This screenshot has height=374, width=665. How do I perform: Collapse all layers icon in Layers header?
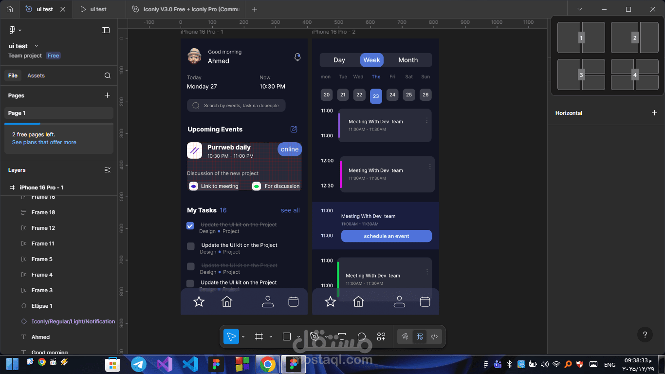pos(108,170)
